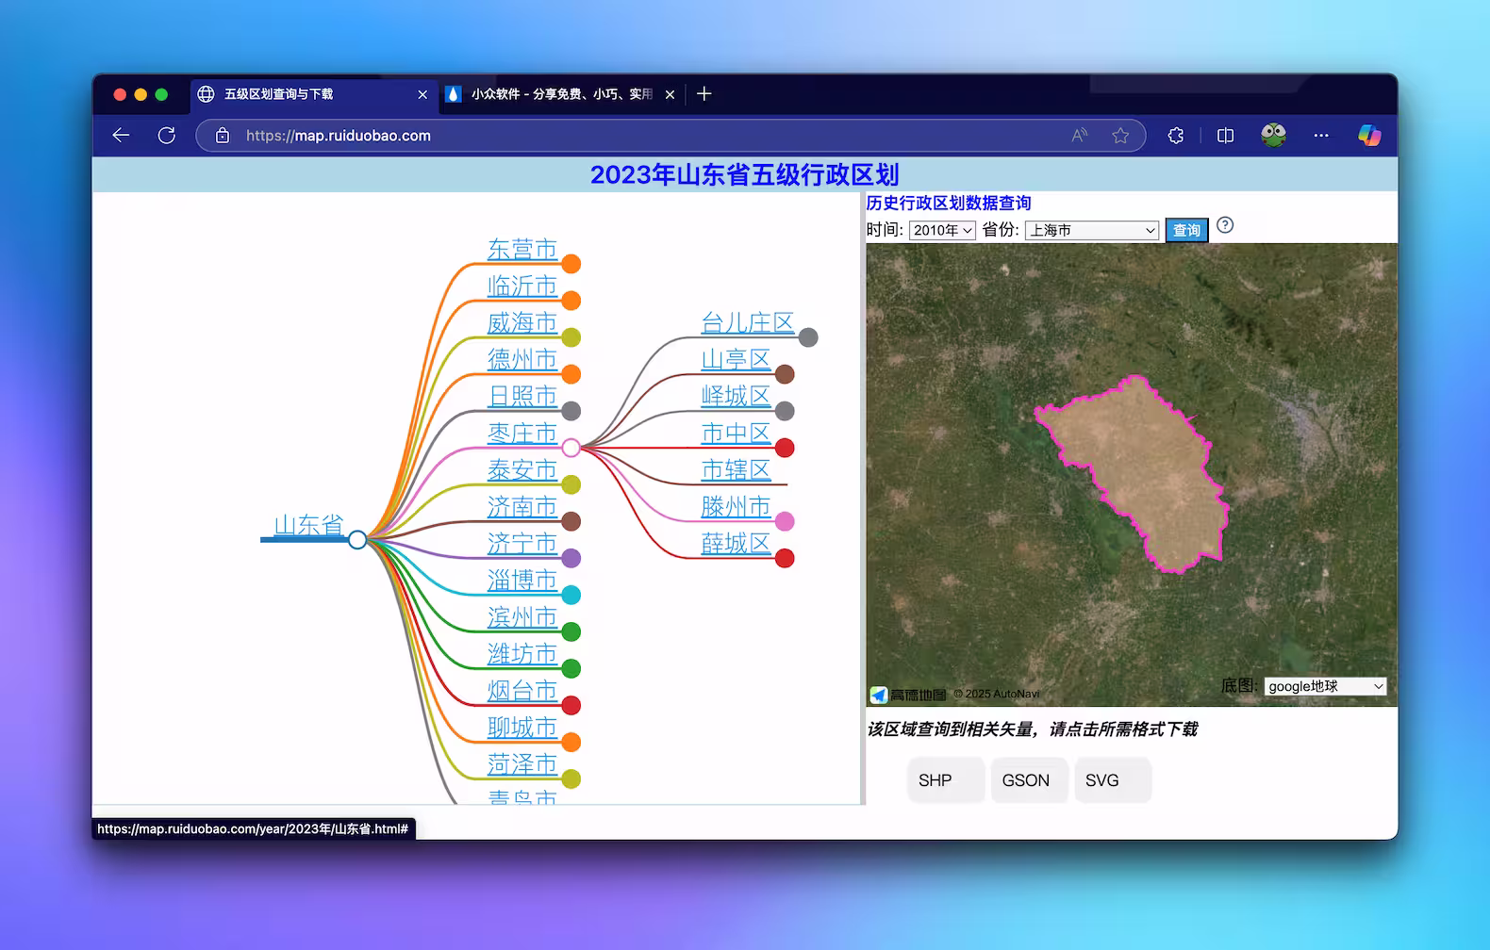Open a new tab with plus icon
Image resolution: width=1490 pixels, height=950 pixels.
(x=704, y=93)
